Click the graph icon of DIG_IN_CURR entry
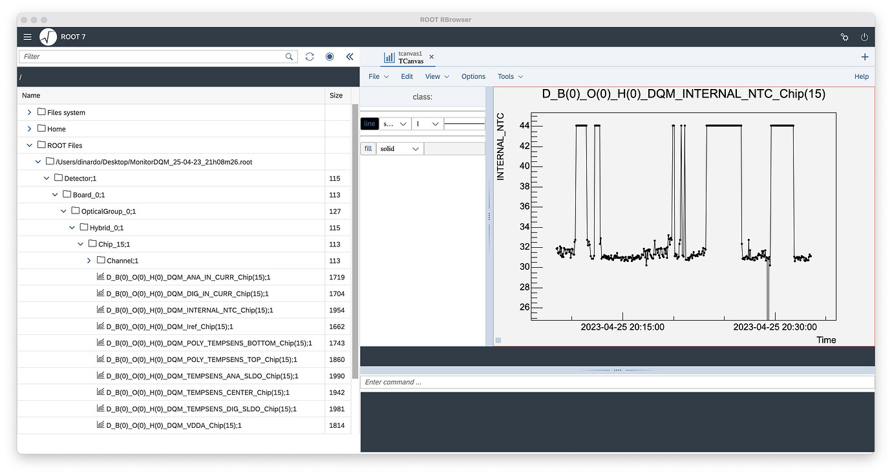This screenshot has height=475, width=892. pos(100,294)
